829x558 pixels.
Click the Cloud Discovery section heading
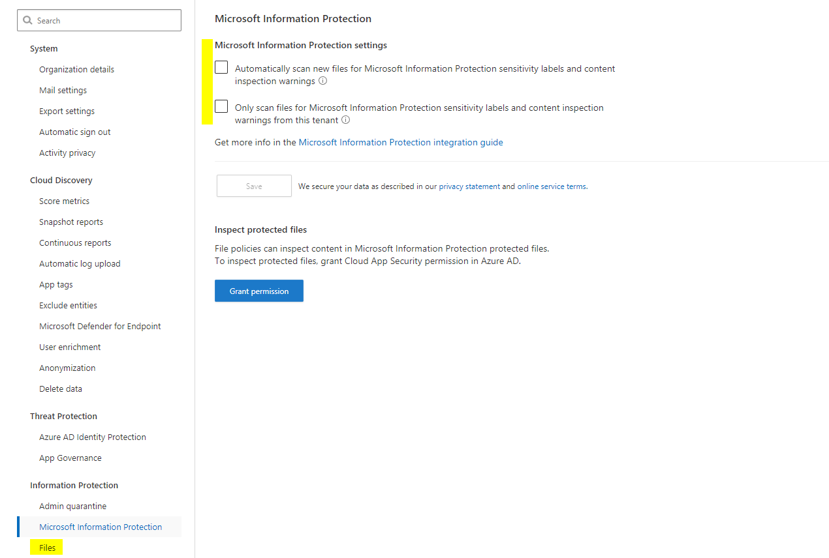coord(61,181)
